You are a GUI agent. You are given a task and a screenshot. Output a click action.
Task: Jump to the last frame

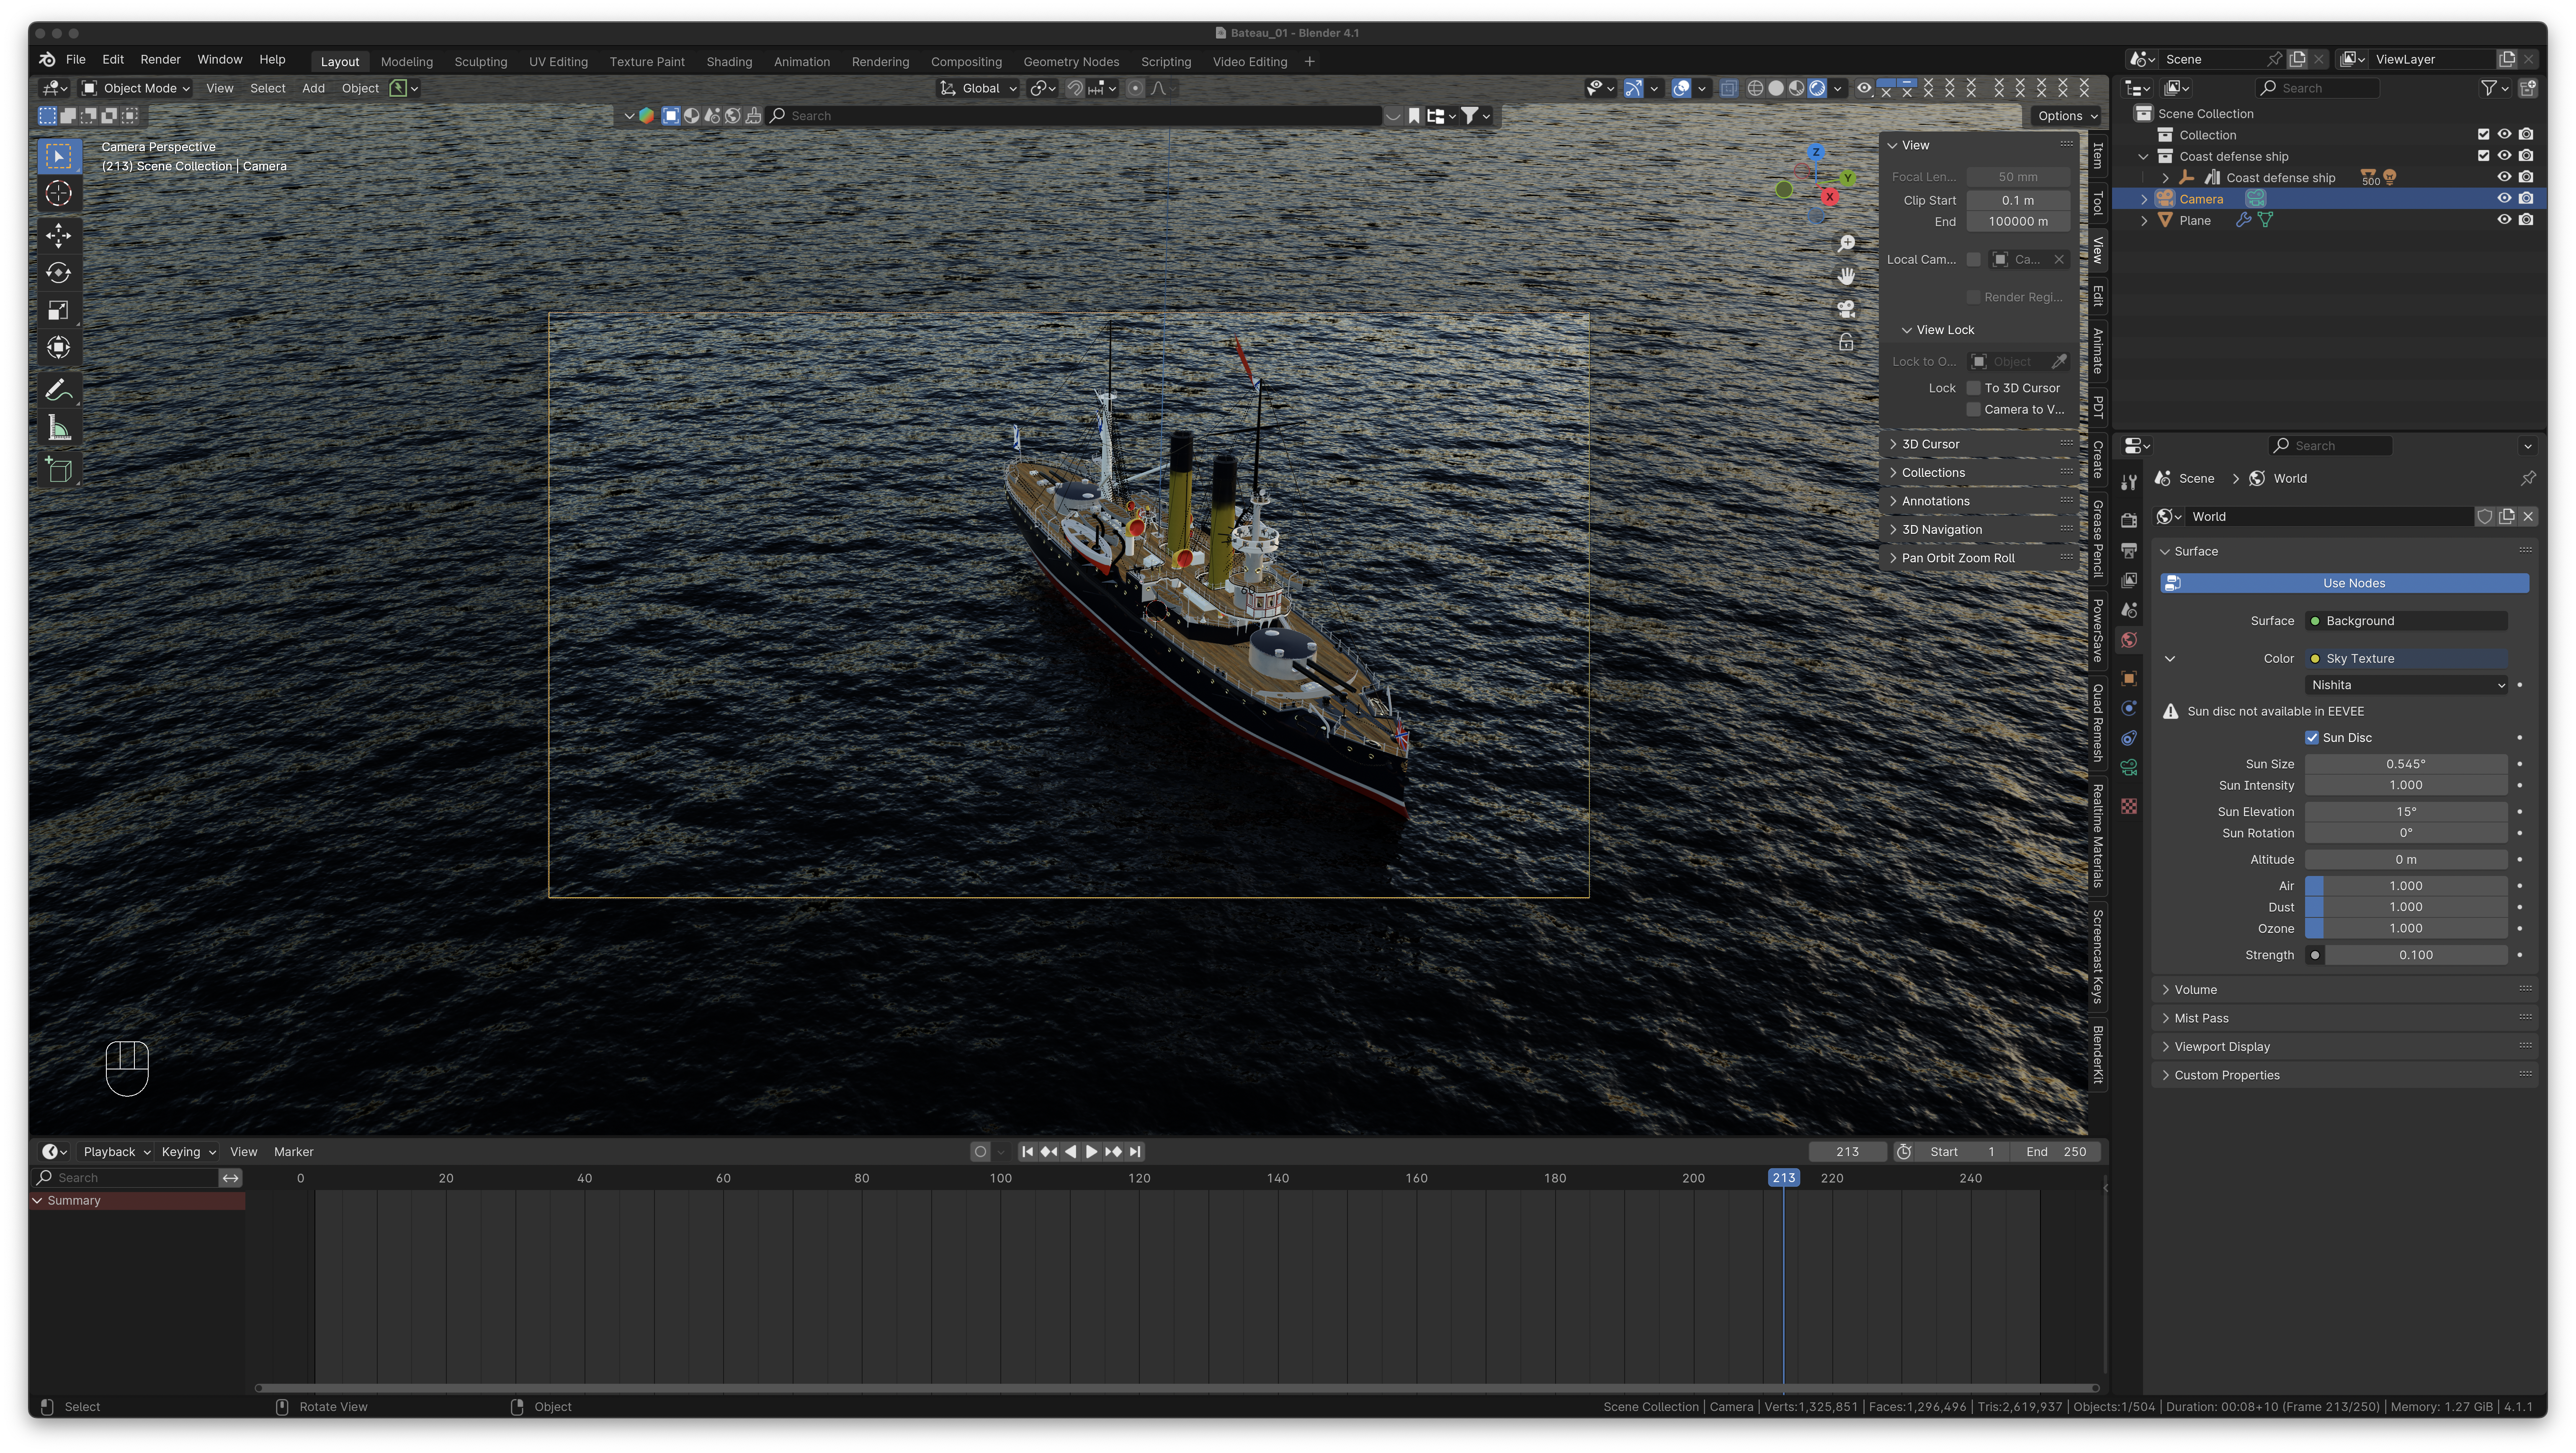point(1135,1152)
